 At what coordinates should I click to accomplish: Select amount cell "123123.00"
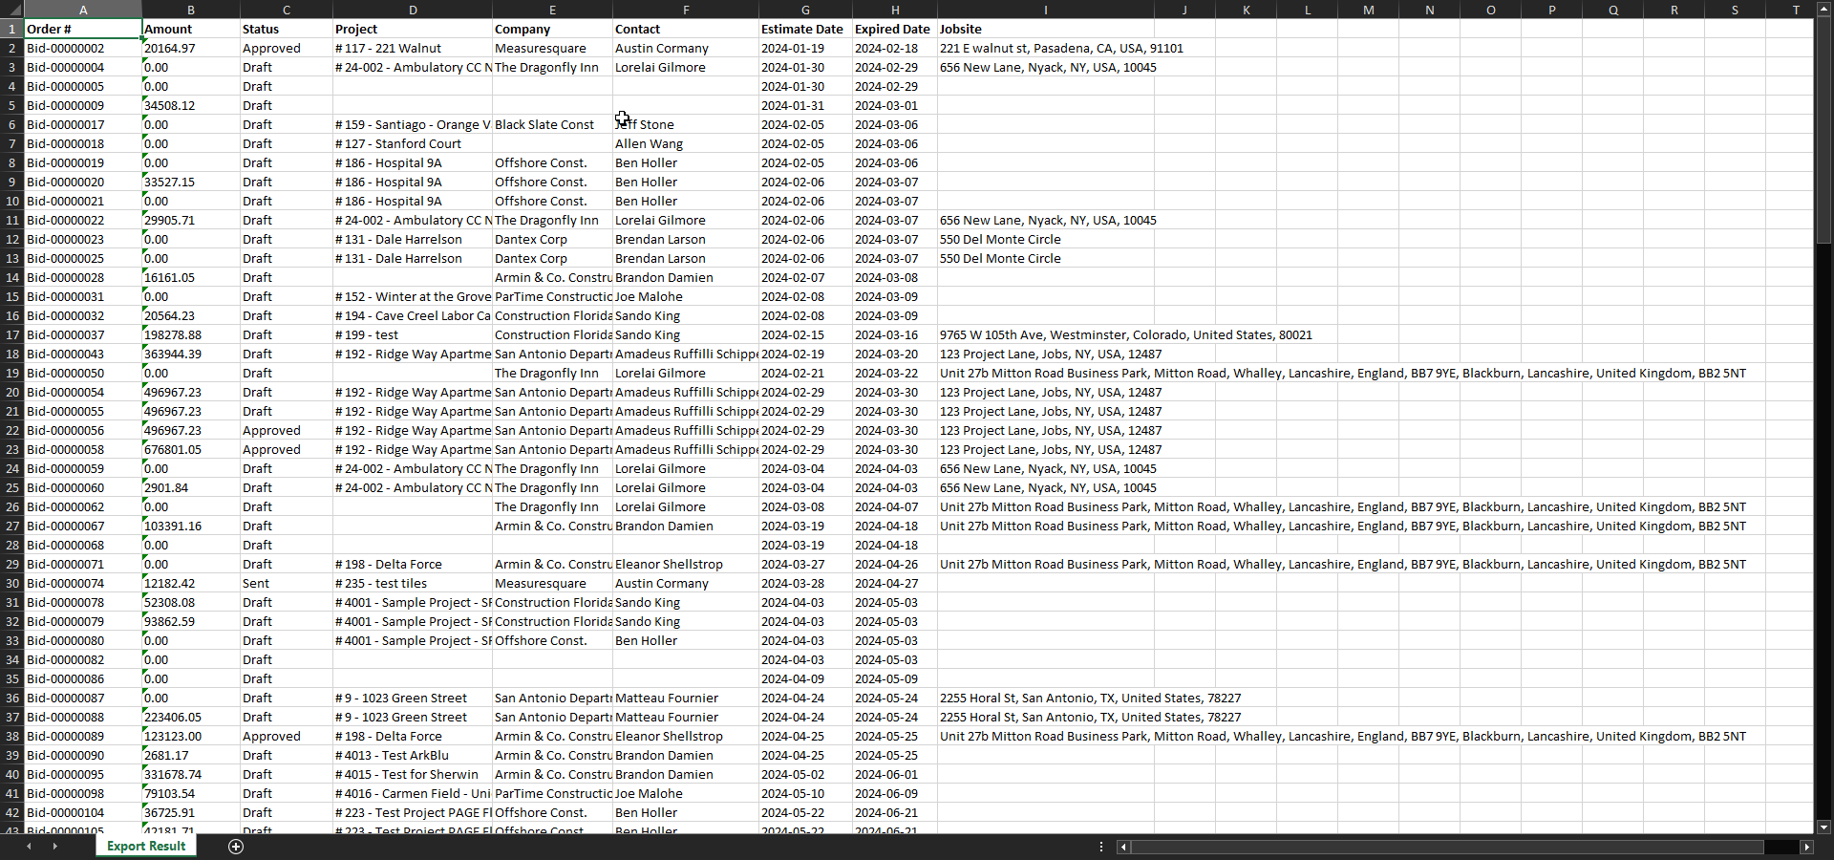pyautogui.click(x=190, y=736)
